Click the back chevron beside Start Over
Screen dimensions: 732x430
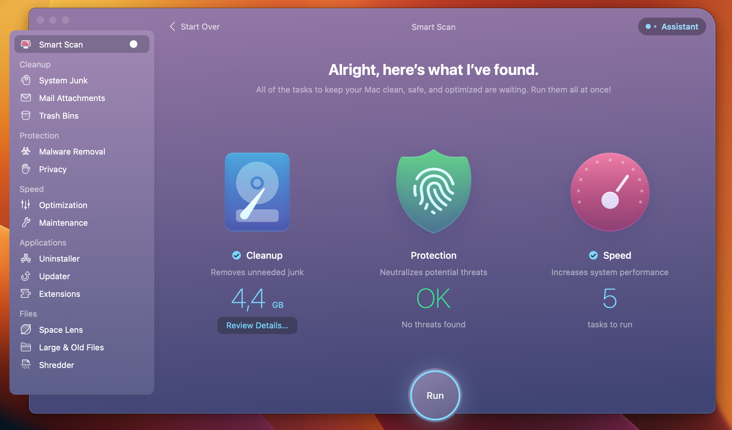172,27
